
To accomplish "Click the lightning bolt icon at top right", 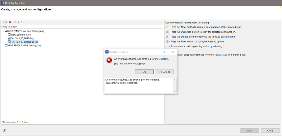I will click(x=281, y=7).
